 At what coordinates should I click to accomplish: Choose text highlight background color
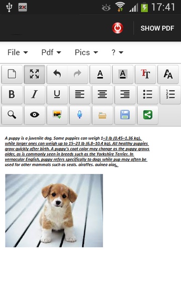click(x=123, y=74)
